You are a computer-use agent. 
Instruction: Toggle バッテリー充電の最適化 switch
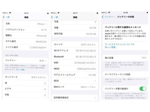click(x=143, y=89)
